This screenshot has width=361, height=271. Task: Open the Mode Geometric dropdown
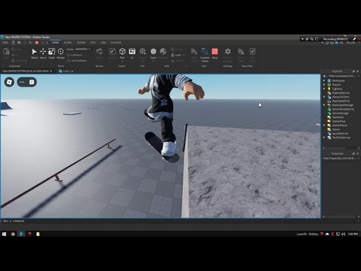pyautogui.click(x=83, y=49)
